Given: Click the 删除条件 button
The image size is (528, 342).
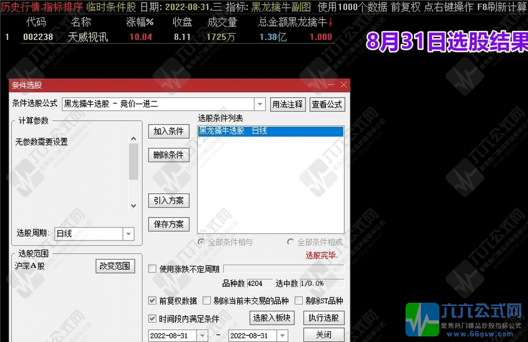Looking at the screenshot, I should coord(169,155).
